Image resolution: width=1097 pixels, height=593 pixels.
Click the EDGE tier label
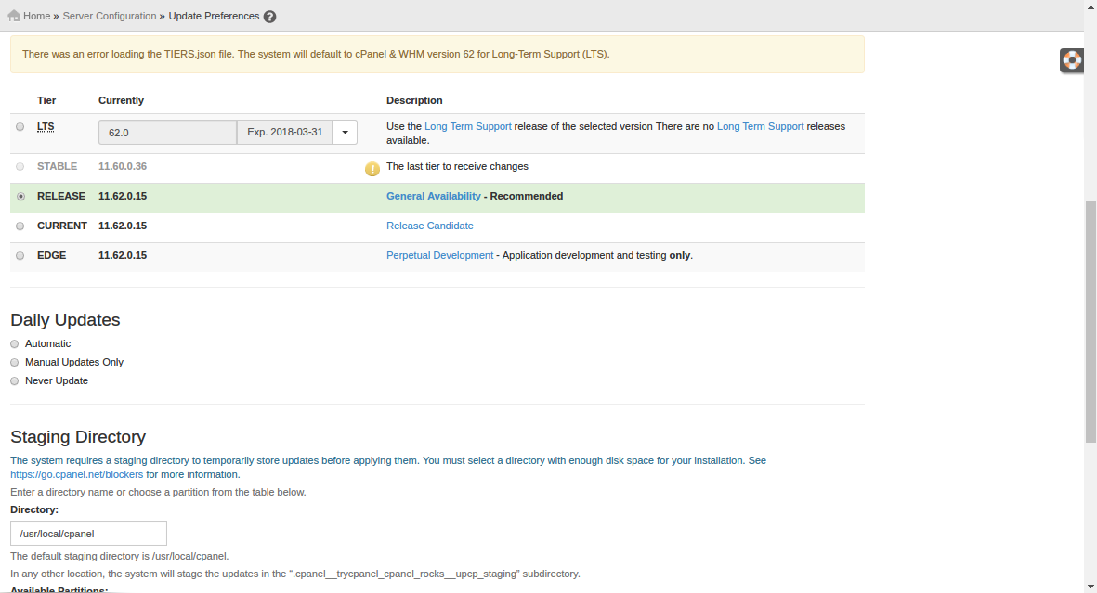(52, 255)
